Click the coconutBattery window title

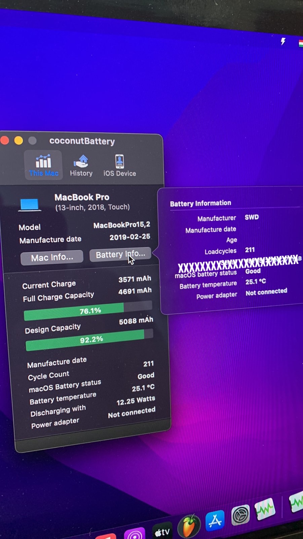[82, 141]
